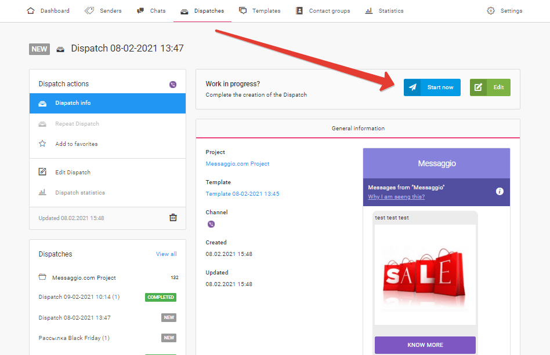Click the Messaggio preview header title

(437, 163)
